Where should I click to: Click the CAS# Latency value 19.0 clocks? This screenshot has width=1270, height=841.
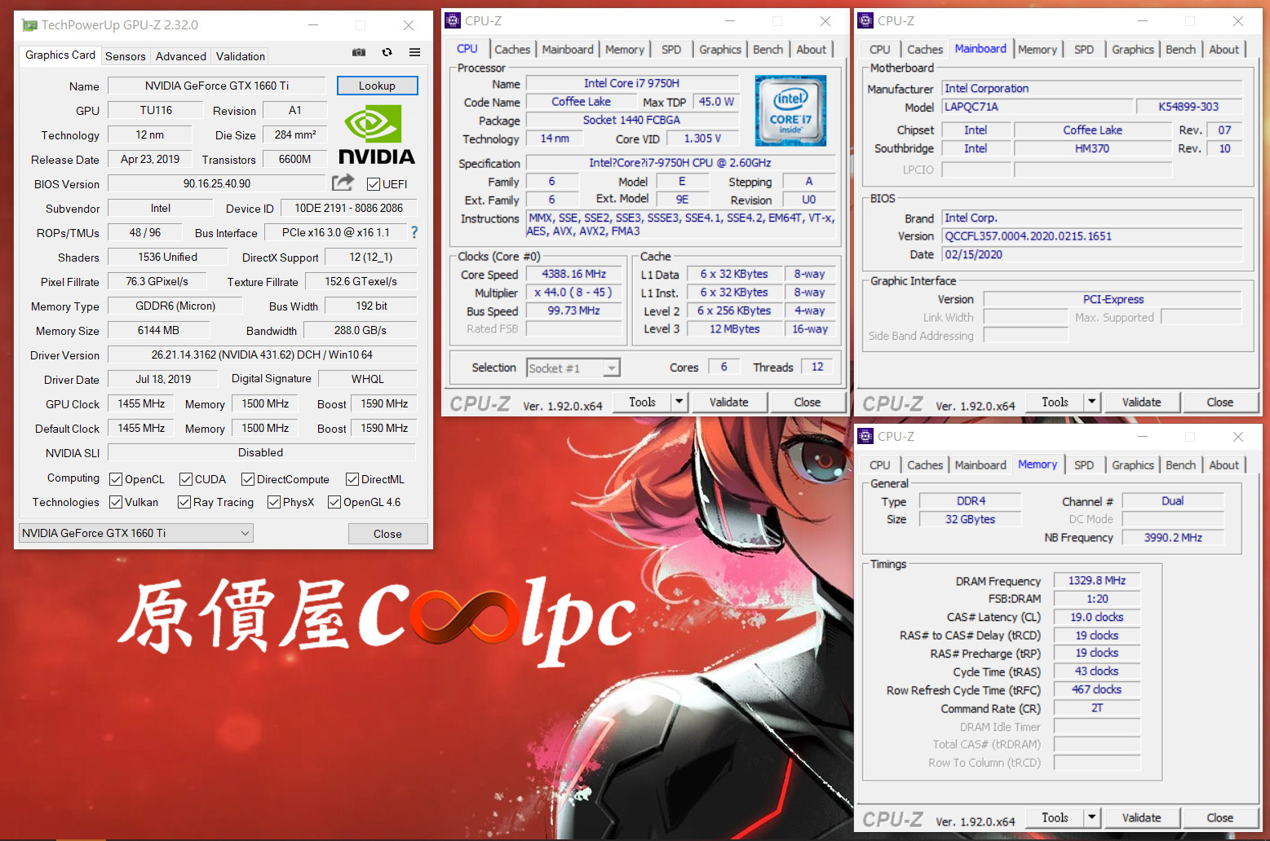coord(1097,617)
